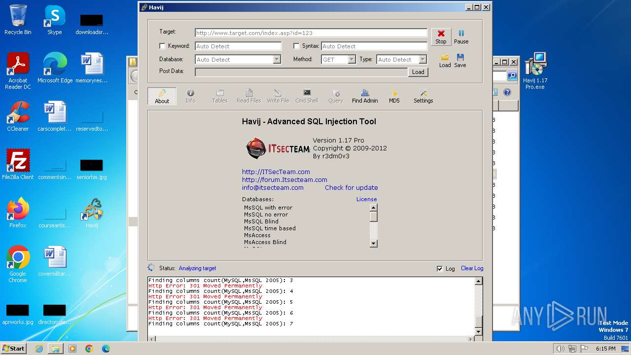Open CCleaner desktop shortcut
631x355 pixels.
[18, 116]
